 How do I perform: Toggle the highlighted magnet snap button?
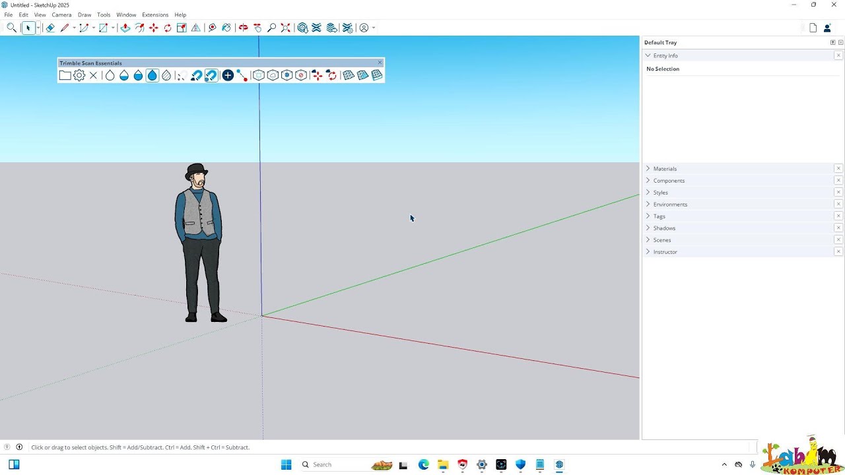coord(211,75)
